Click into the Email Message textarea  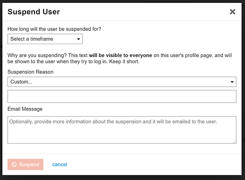point(122,130)
